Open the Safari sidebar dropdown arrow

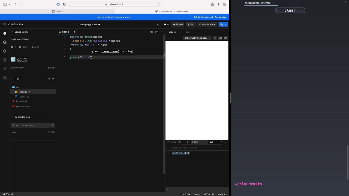coord(10,4)
